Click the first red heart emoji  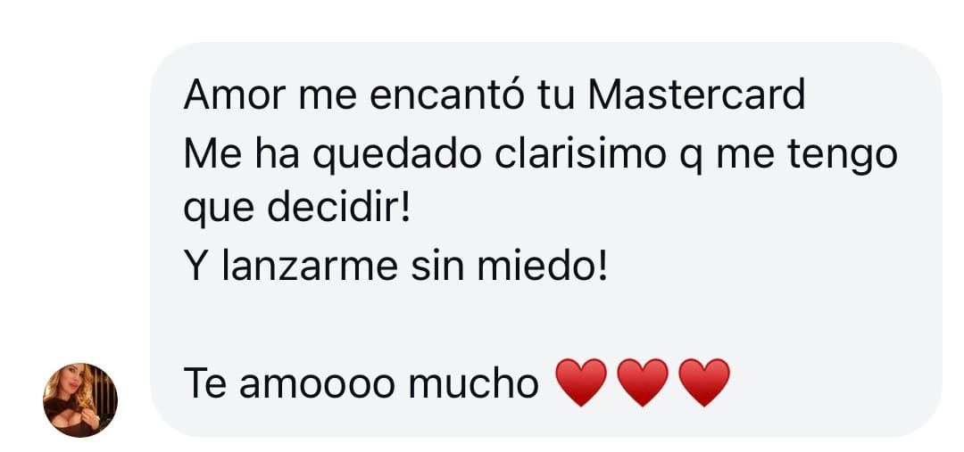point(581,382)
